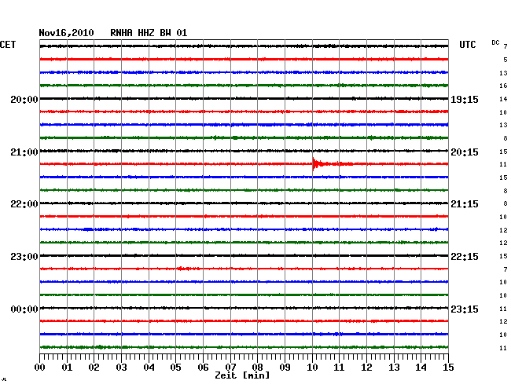
Task: Click the 23:00 CET time label
Action: [x=24, y=257]
